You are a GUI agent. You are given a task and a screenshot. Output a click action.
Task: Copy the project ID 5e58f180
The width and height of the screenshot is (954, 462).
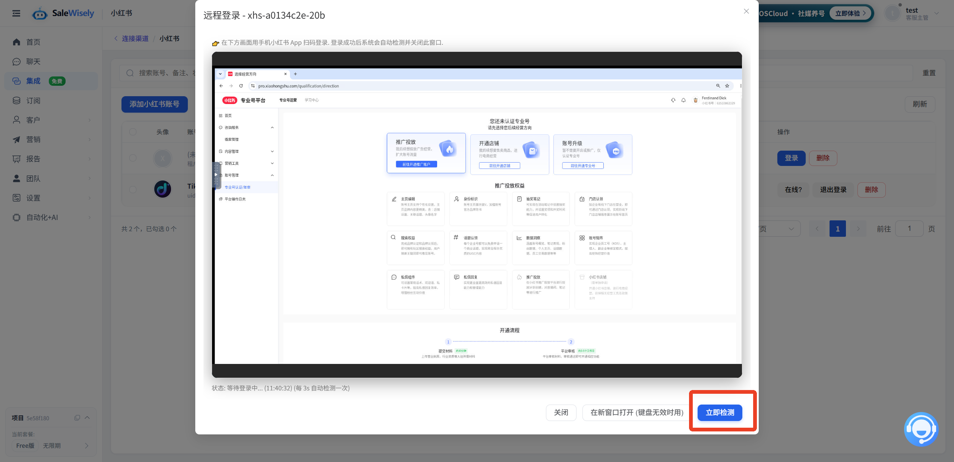pyautogui.click(x=77, y=418)
